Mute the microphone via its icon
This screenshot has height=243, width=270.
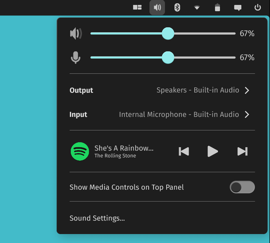click(75, 58)
